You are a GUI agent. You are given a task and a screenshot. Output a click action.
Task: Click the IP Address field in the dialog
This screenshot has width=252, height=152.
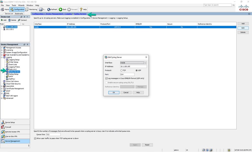133,67
